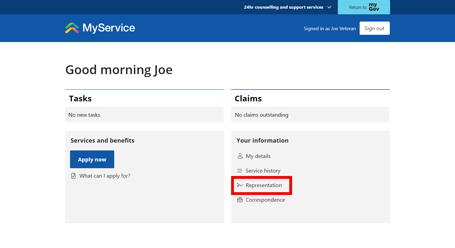Open What can I apply for
The width and height of the screenshot is (455, 248).
[x=105, y=175]
